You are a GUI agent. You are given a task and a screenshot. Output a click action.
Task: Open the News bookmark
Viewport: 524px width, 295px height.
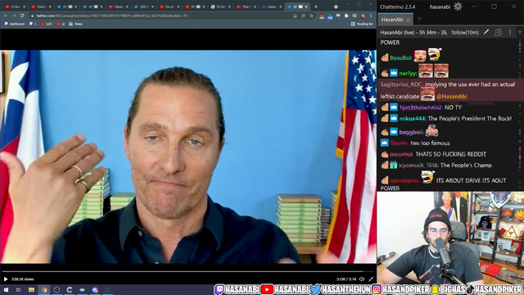pyautogui.click(x=75, y=24)
